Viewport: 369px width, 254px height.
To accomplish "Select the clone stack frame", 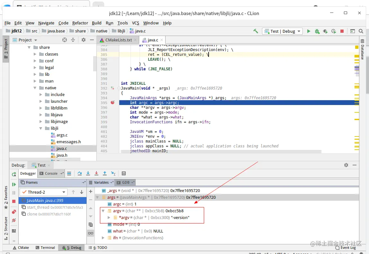I will [52, 214].
